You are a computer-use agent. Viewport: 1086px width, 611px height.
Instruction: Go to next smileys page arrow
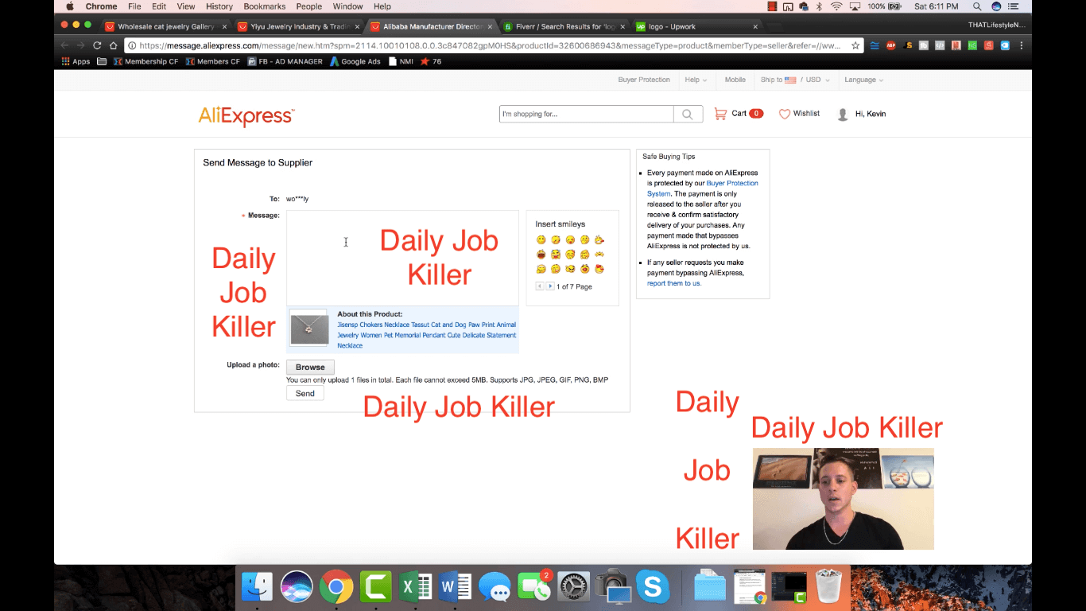click(550, 286)
